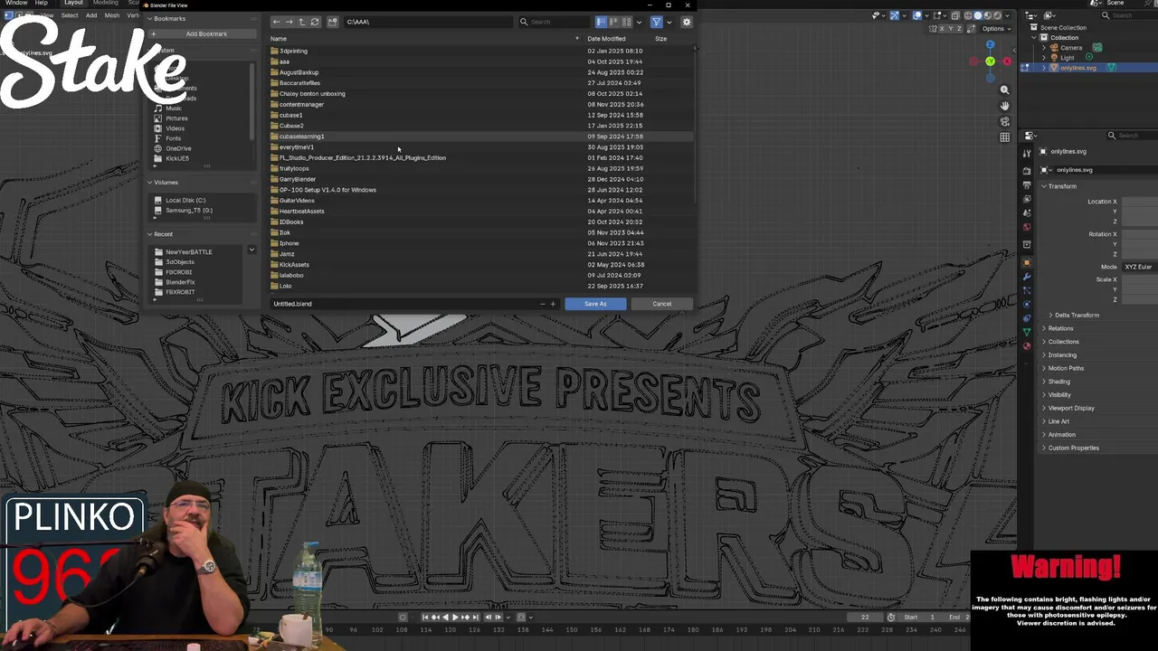Click the Cancel button
Viewport: 1158px width, 651px height.
[x=662, y=304]
